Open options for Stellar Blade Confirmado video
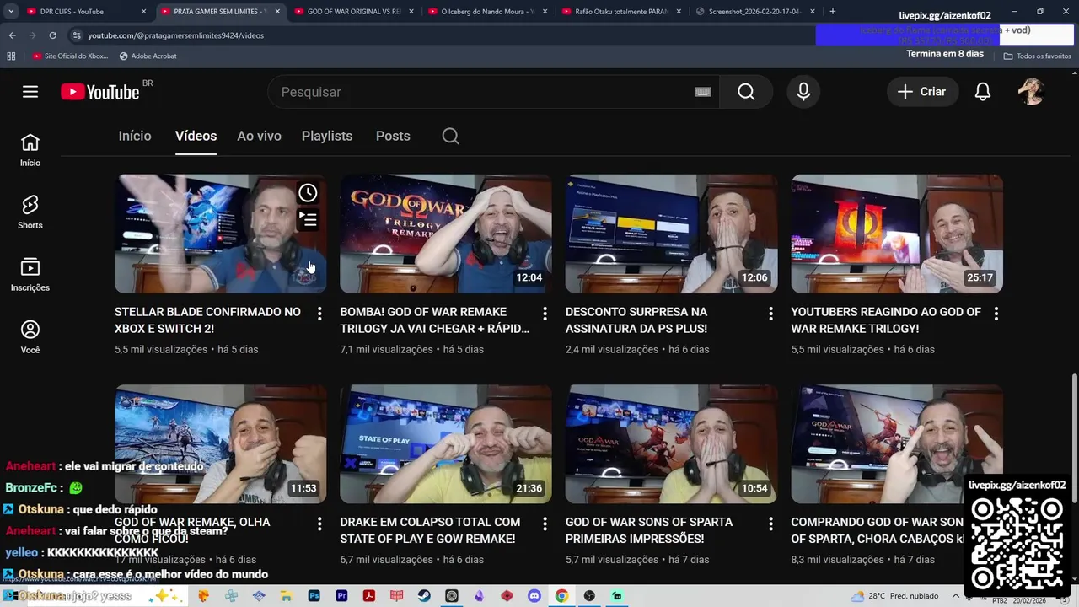1079x607 pixels. pyautogui.click(x=319, y=314)
